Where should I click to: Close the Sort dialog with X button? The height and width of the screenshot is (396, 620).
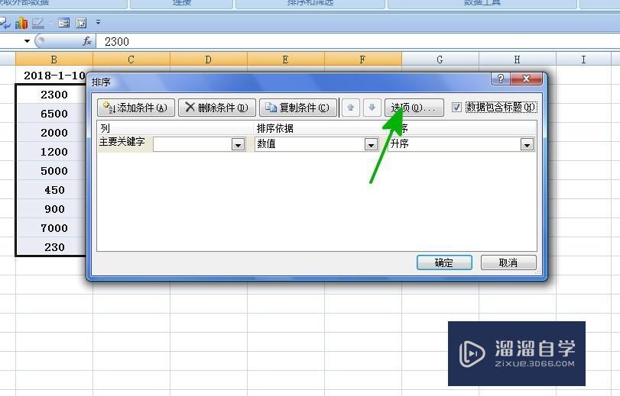[x=526, y=79]
